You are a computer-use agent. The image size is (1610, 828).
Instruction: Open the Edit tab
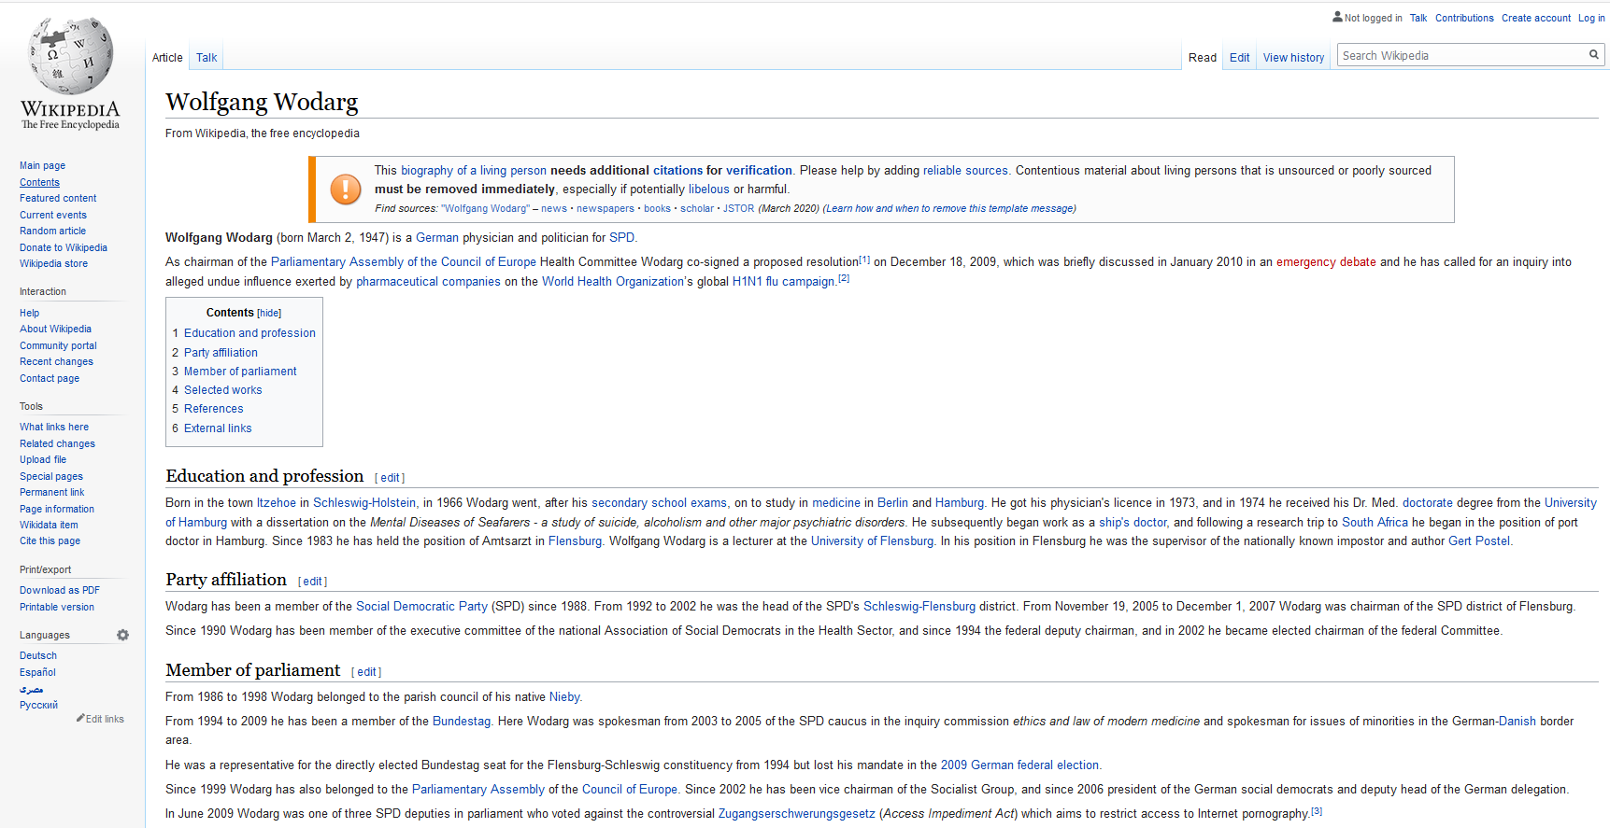click(1239, 58)
